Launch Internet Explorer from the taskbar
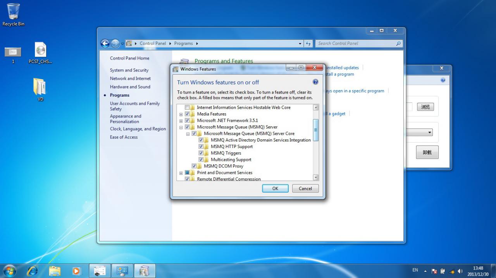This screenshot has width=496, height=278. (x=32, y=271)
